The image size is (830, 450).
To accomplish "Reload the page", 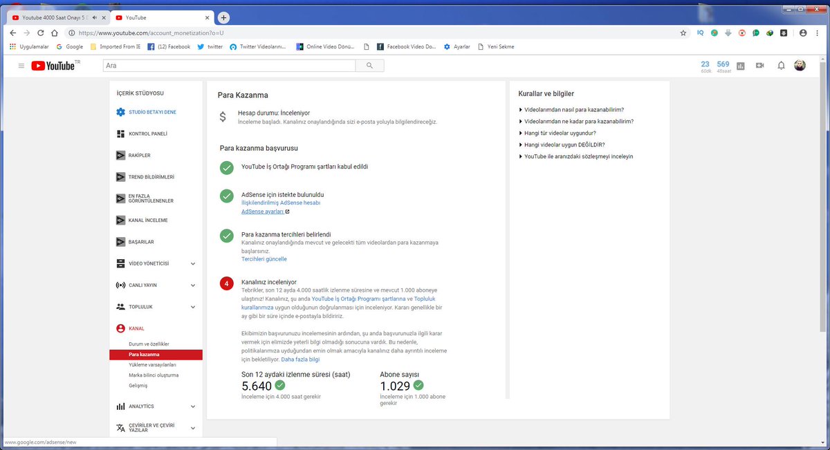I will [x=41, y=32].
